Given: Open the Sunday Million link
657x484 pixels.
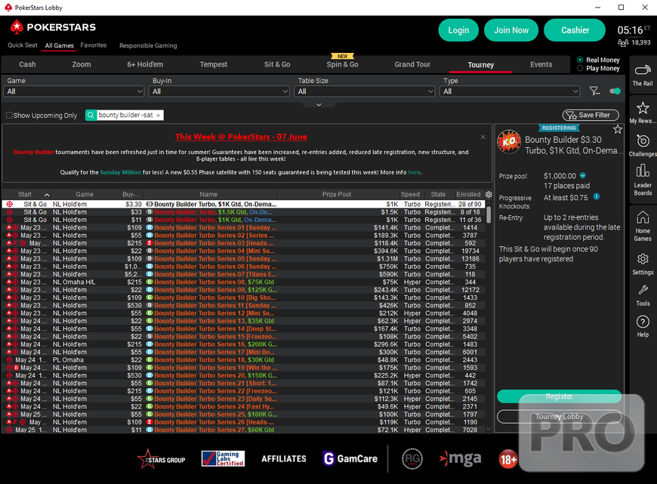Looking at the screenshot, I should (120, 172).
